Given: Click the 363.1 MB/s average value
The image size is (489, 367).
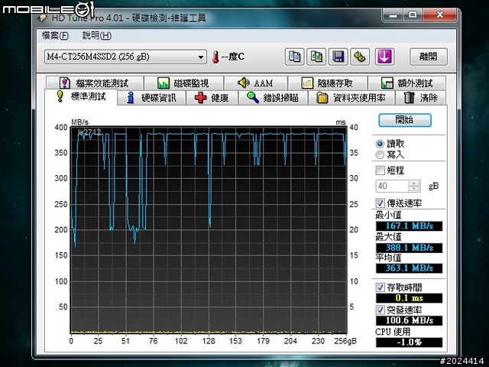Looking at the screenshot, I should [x=409, y=268].
